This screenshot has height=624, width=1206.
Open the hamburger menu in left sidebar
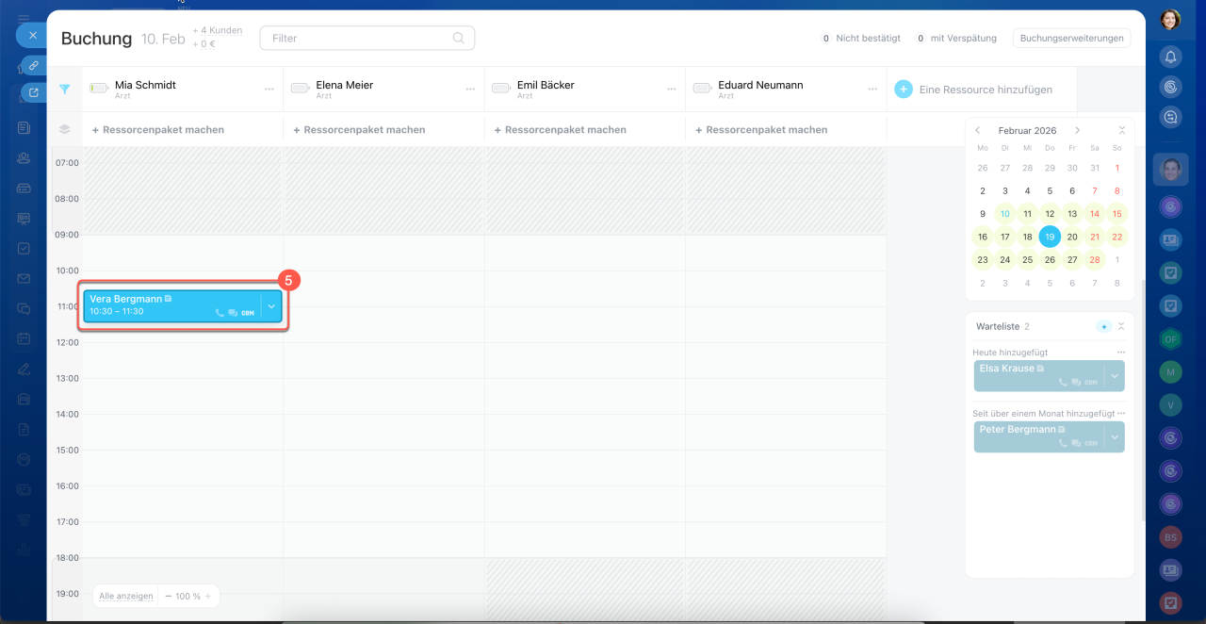(24, 17)
